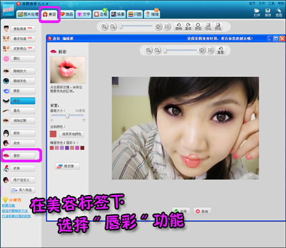This screenshot has width=286, height=248.
Task: Select the highlighted 睫毛 eyelash button
Action: pyautogui.click(x=22, y=101)
